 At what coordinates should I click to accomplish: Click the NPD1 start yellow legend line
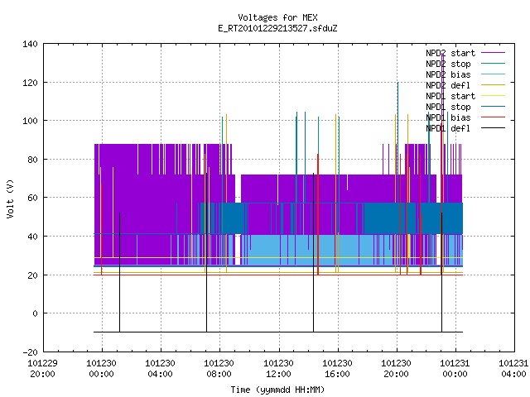click(x=493, y=96)
